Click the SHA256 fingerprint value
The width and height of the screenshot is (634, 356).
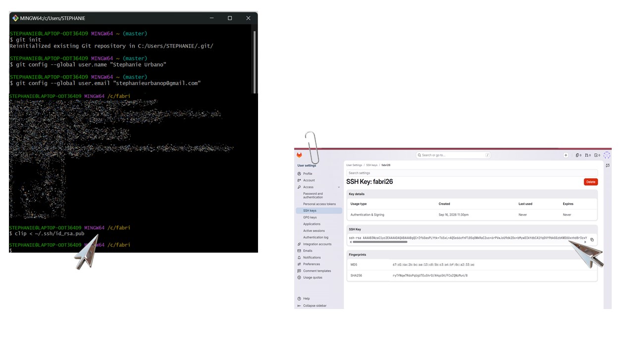(x=430, y=275)
